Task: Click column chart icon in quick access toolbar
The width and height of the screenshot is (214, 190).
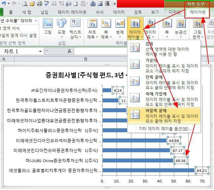Action: point(93,4)
